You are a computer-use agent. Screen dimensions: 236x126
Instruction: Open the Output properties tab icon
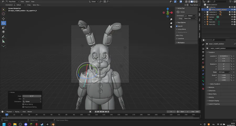(x=203, y=52)
